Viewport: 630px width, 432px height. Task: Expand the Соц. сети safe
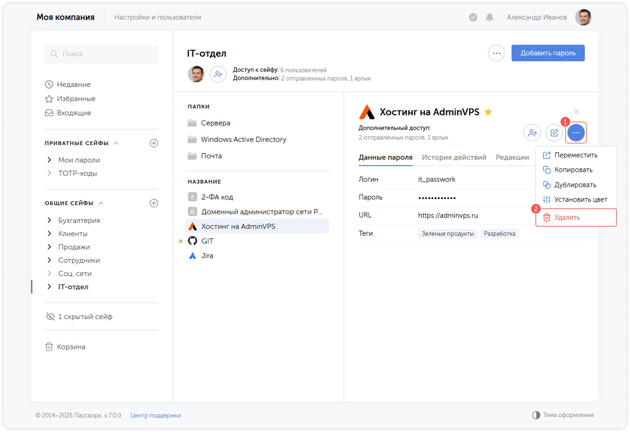point(49,274)
